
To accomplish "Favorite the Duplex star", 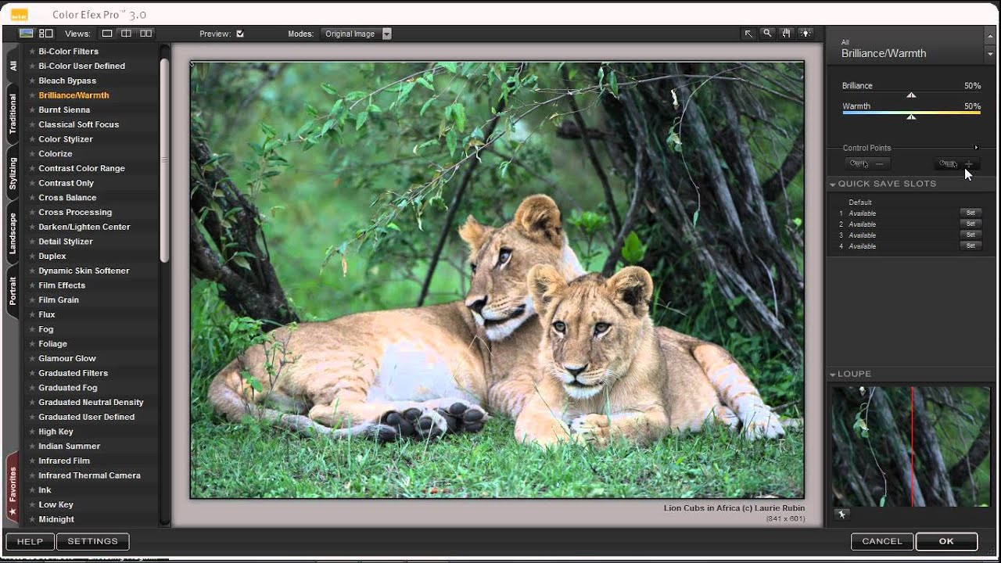I will (32, 256).
